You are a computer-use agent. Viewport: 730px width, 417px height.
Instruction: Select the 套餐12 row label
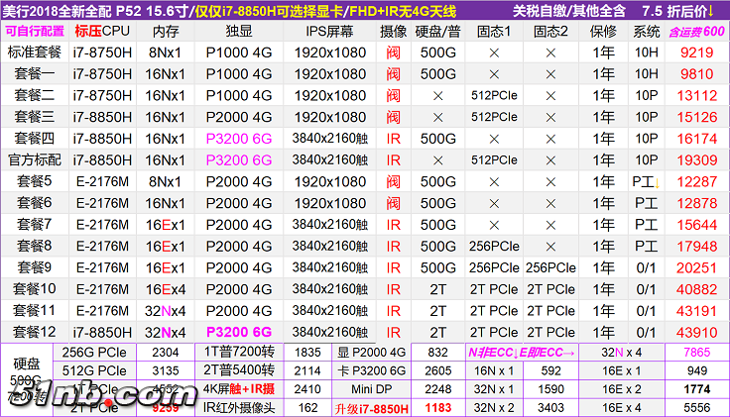(34, 332)
